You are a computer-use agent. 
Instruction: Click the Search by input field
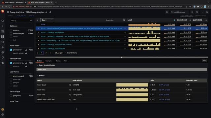click(114, 20)
